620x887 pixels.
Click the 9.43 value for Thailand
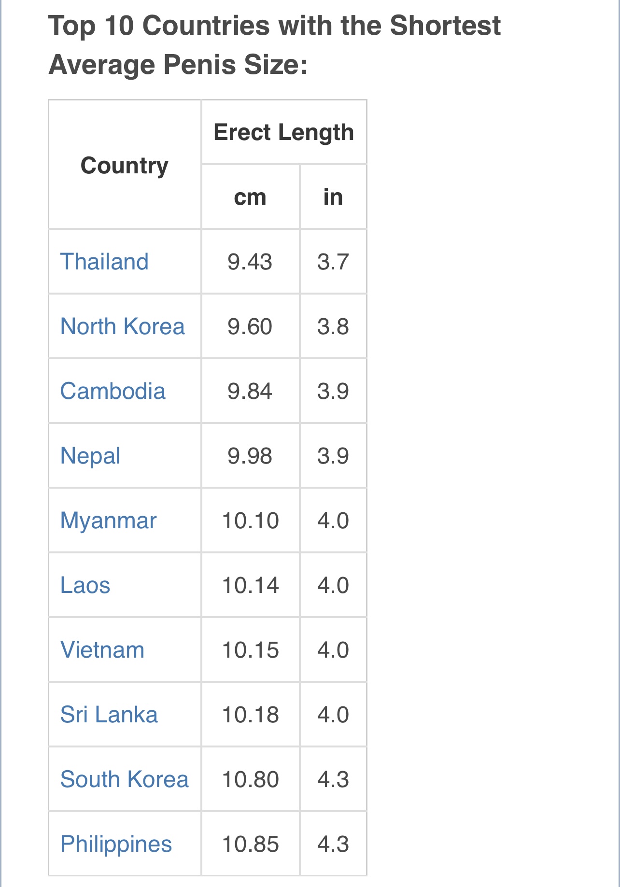click(250, 262)
